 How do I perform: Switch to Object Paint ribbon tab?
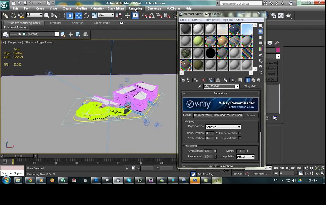(x=102, y=23)
